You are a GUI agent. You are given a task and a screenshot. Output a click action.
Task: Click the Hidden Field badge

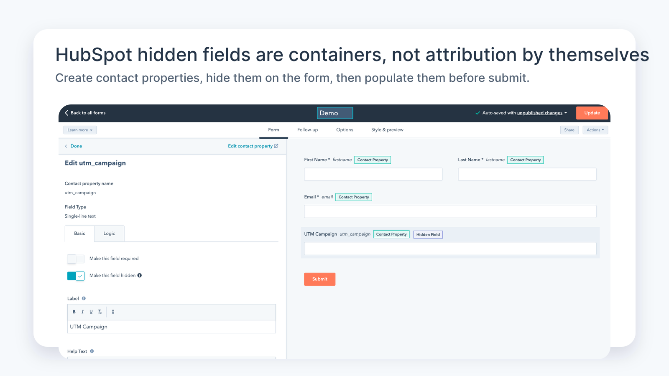[x=428, y=234]
